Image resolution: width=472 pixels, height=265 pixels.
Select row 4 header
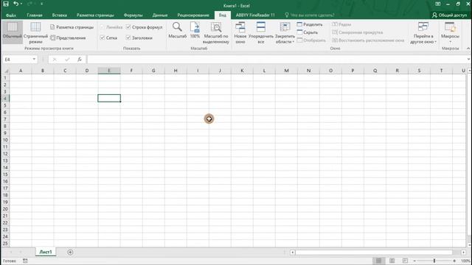pyautogui.click(x=5, y=98)
